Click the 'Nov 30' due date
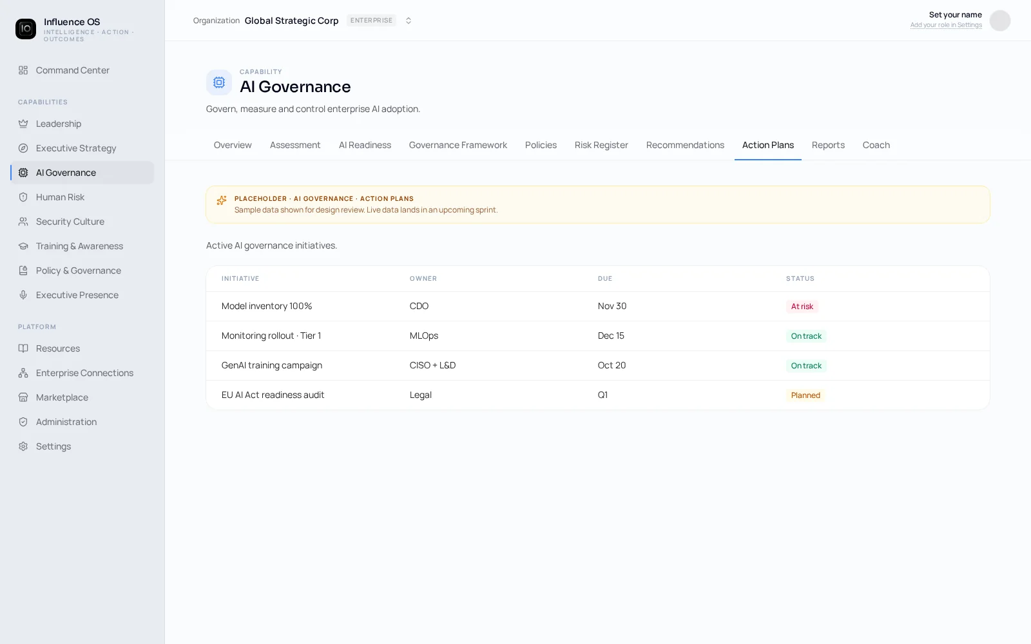The width and height of the screenshot is (1031, 644). 612,306
